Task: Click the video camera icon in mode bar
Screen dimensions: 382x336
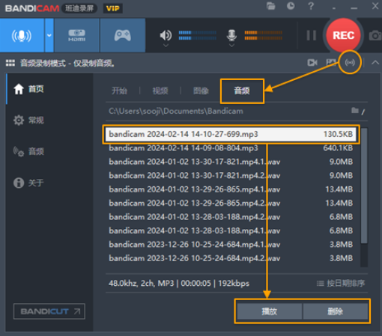Action: (x=312, y=62)
